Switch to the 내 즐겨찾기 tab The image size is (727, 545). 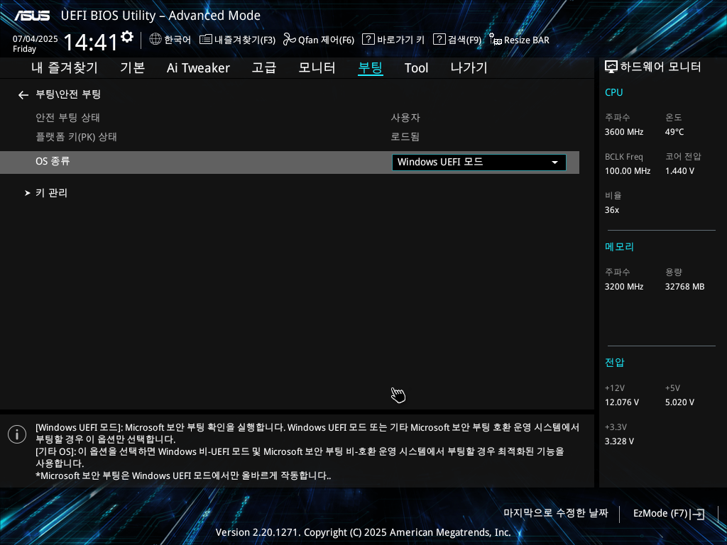[65, 68]
